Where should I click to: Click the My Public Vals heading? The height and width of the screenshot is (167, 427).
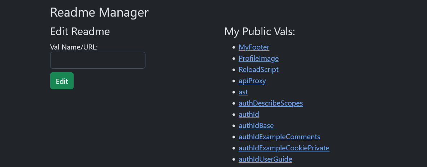click(260, 31)
